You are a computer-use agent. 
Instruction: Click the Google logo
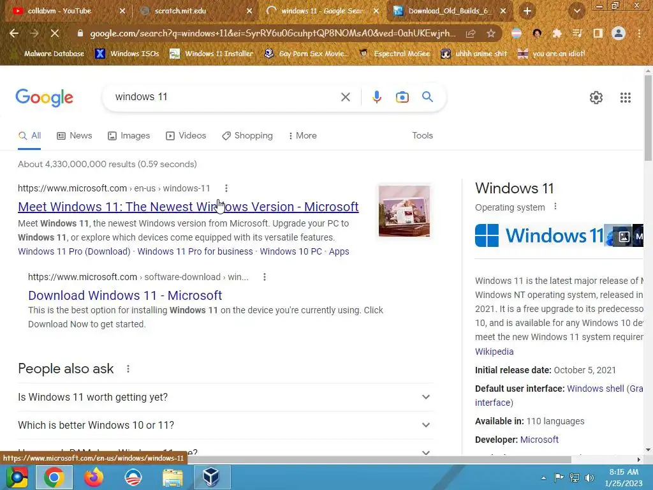point(44,98)
